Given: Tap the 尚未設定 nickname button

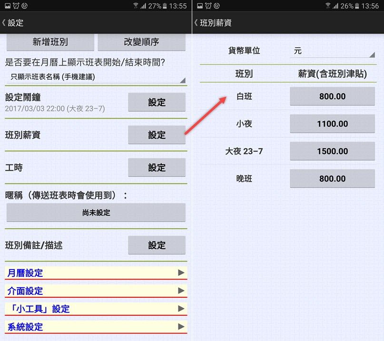Looking at the screenshot, I should pyautogui.click(x=96, y=213).
